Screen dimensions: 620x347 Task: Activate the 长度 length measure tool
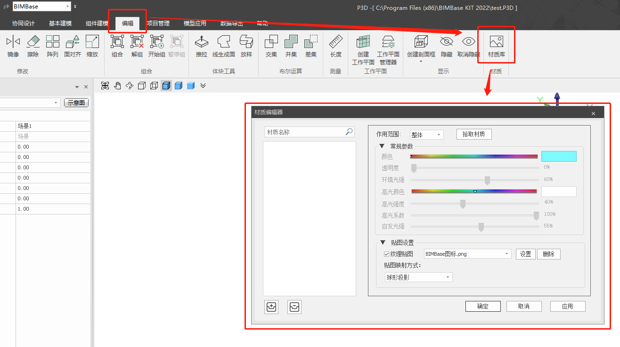pyautogui.click(x=335, y=46)
